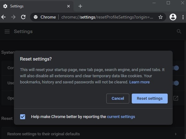Open the Learn more link
Image resolution: width=186 pixels, height=139 pixels.
click(139, 82)
